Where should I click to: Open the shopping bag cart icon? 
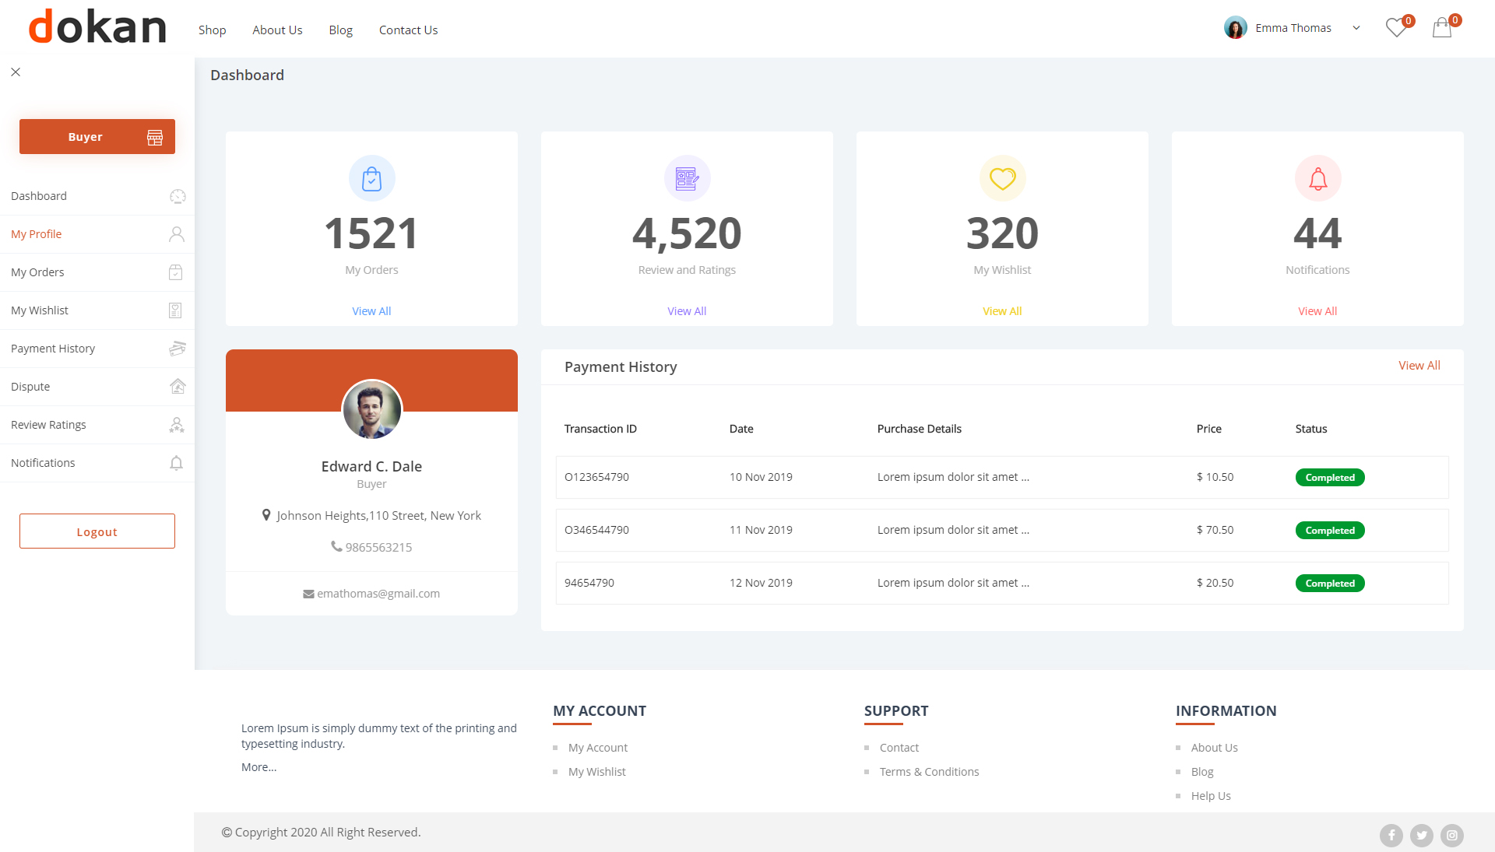(1442, 28)
